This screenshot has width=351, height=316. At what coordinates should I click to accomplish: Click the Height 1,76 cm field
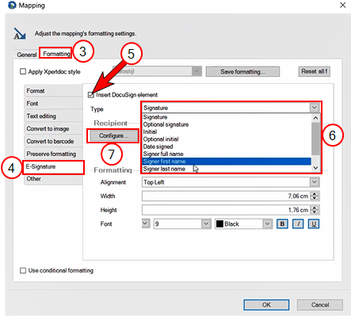(227, 210)
